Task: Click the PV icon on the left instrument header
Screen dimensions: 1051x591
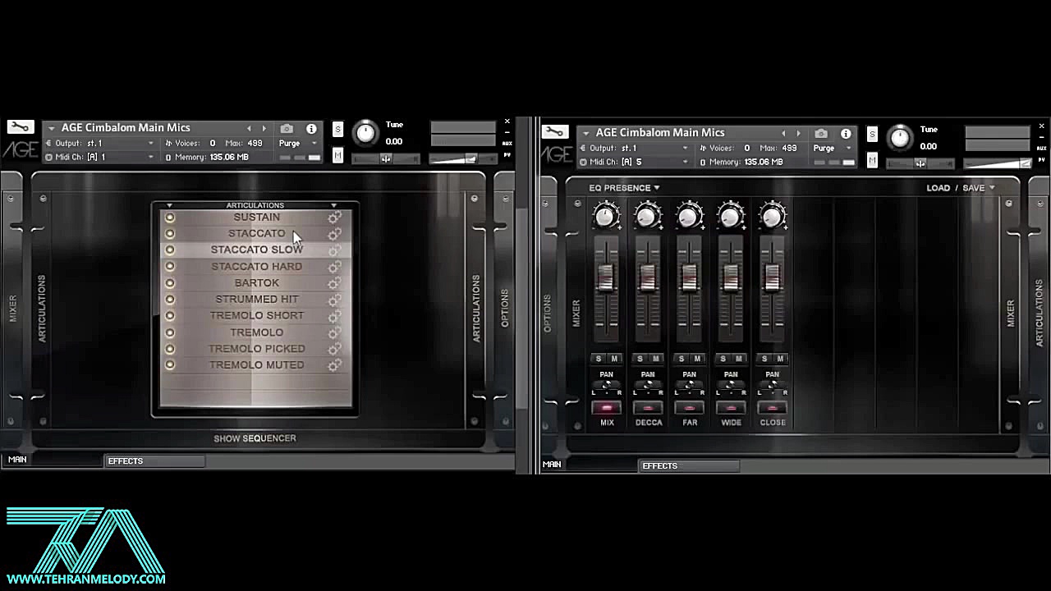Action: [507, 154]
